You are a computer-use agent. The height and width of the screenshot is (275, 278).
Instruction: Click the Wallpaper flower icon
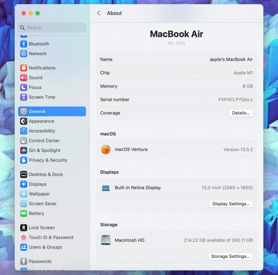[x=24, y=194]
